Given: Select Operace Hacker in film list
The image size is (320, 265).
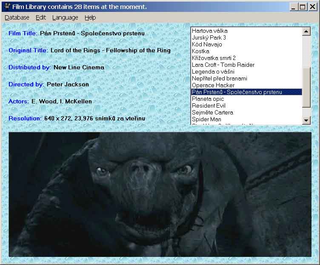Looking at the screenshot, I should pyautogui.click(x=213, y=85).
